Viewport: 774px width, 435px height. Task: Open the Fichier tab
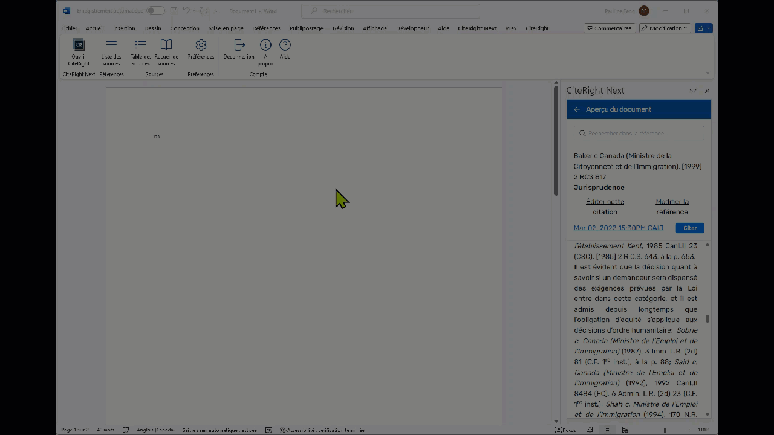tap(70, 28)
